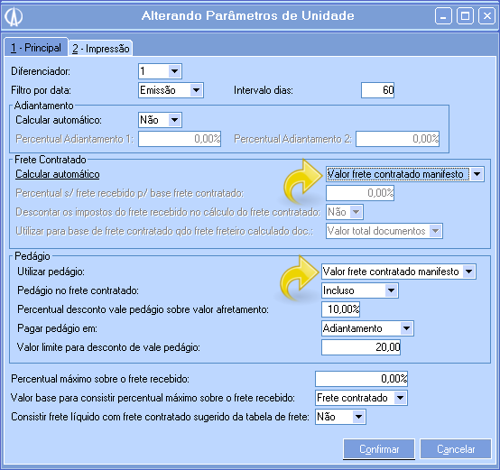This screenshot has height=470, width=500.
Task: Expand the Utilizar pedágio dropdown
Action: click(x=468, y=272)
